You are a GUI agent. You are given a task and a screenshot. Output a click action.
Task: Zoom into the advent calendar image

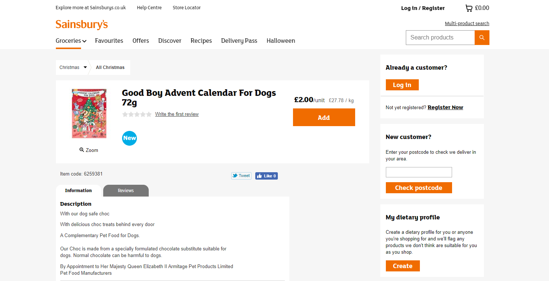click(88, 150)
